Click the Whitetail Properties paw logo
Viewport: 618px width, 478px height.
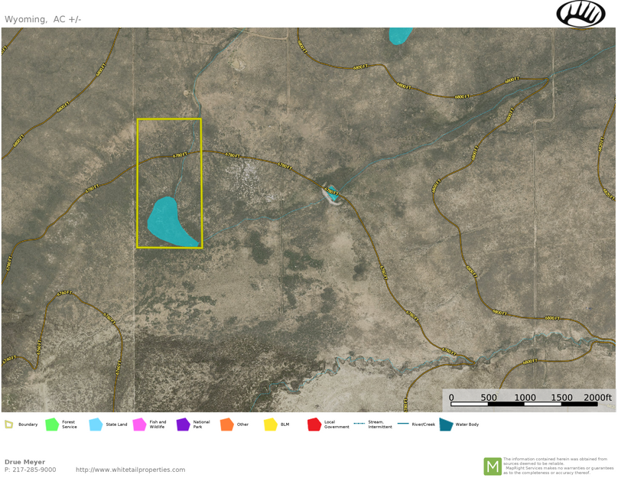[x=581, y=14]
